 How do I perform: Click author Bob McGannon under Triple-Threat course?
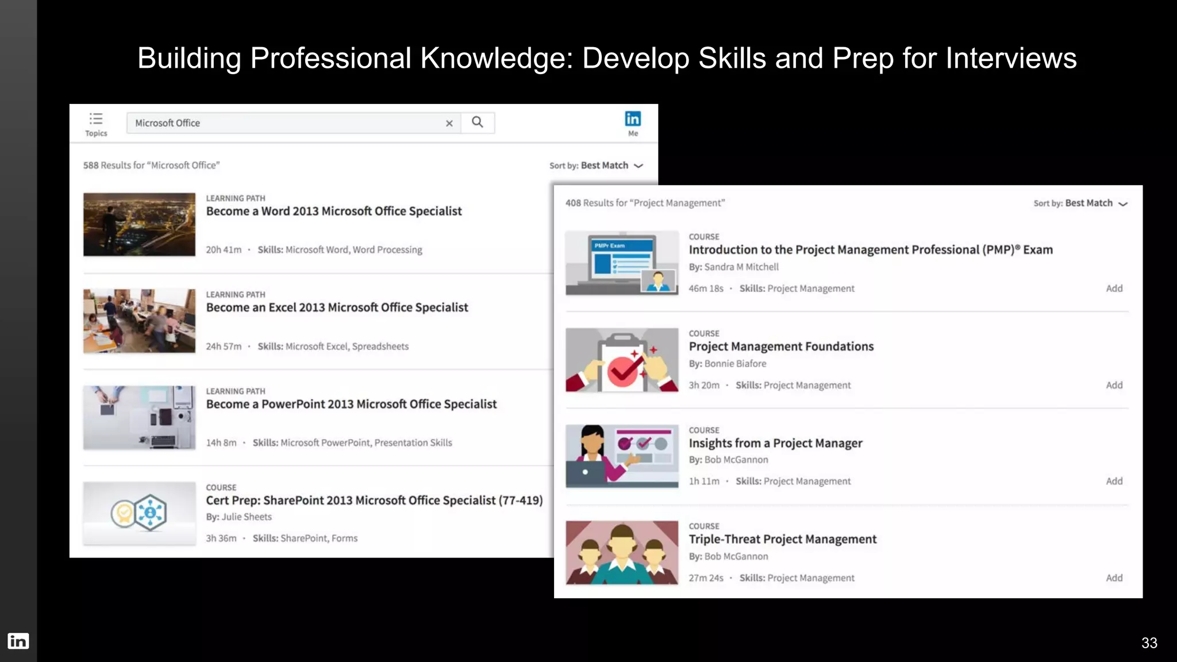point(736,556)
